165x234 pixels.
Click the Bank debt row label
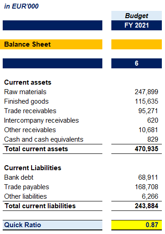pos(18,177)
